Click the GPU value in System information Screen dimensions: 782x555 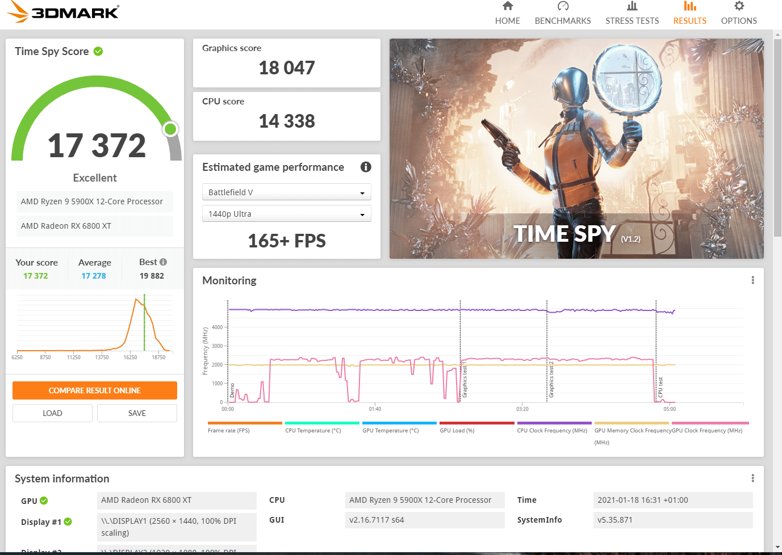click(x=177, y=500)
